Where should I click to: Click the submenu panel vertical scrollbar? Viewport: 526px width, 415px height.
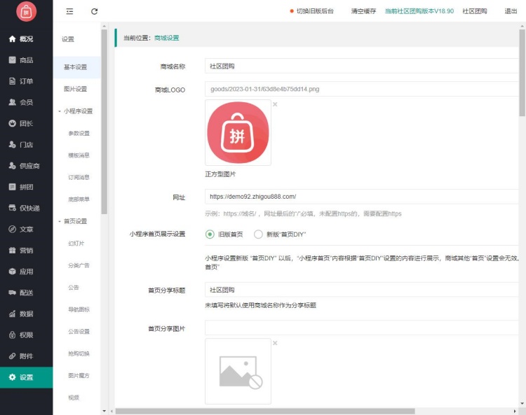tap(104, 122)
